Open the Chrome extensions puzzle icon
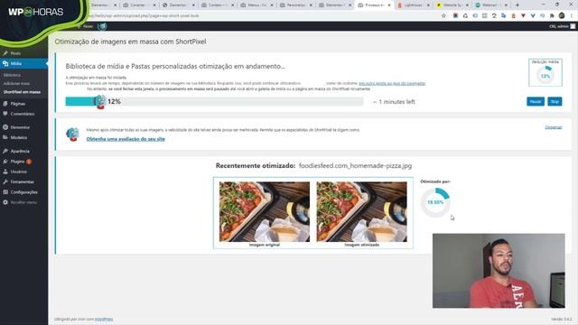Image resolution: width=578 pixels, height=325 pixels. coord(552,16)
